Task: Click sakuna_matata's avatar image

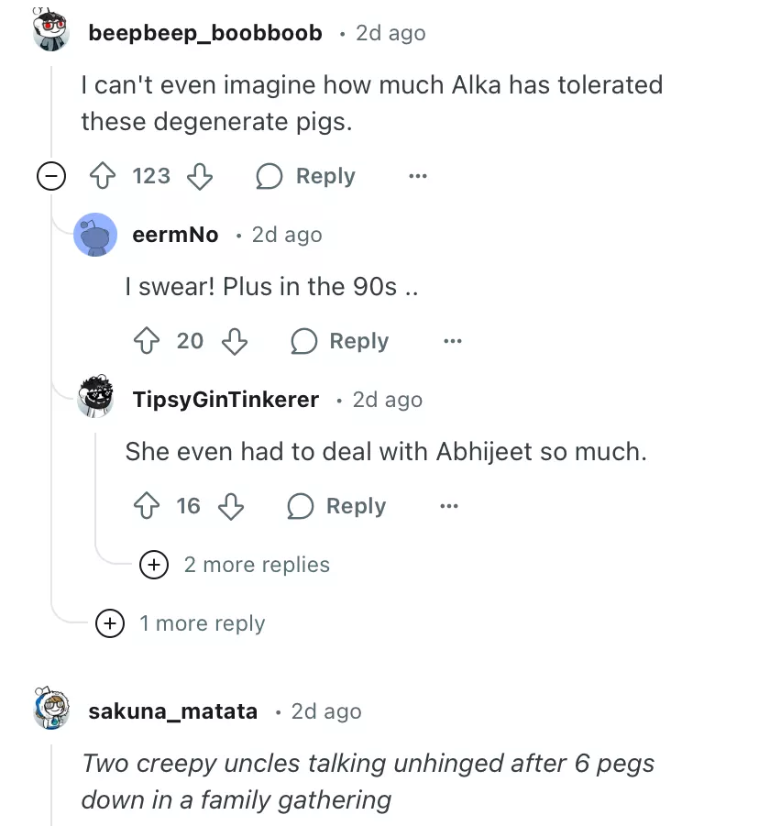Action: [x=52, y=708]
